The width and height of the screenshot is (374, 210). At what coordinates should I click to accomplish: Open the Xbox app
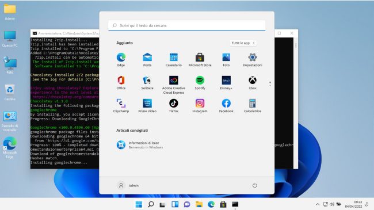coord(253,83)
